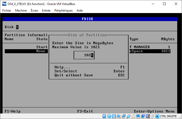The height and width of the screenshot is (119, 182).
Task: Click the keyboard capture arrow icon
Action: click(157, 116)
